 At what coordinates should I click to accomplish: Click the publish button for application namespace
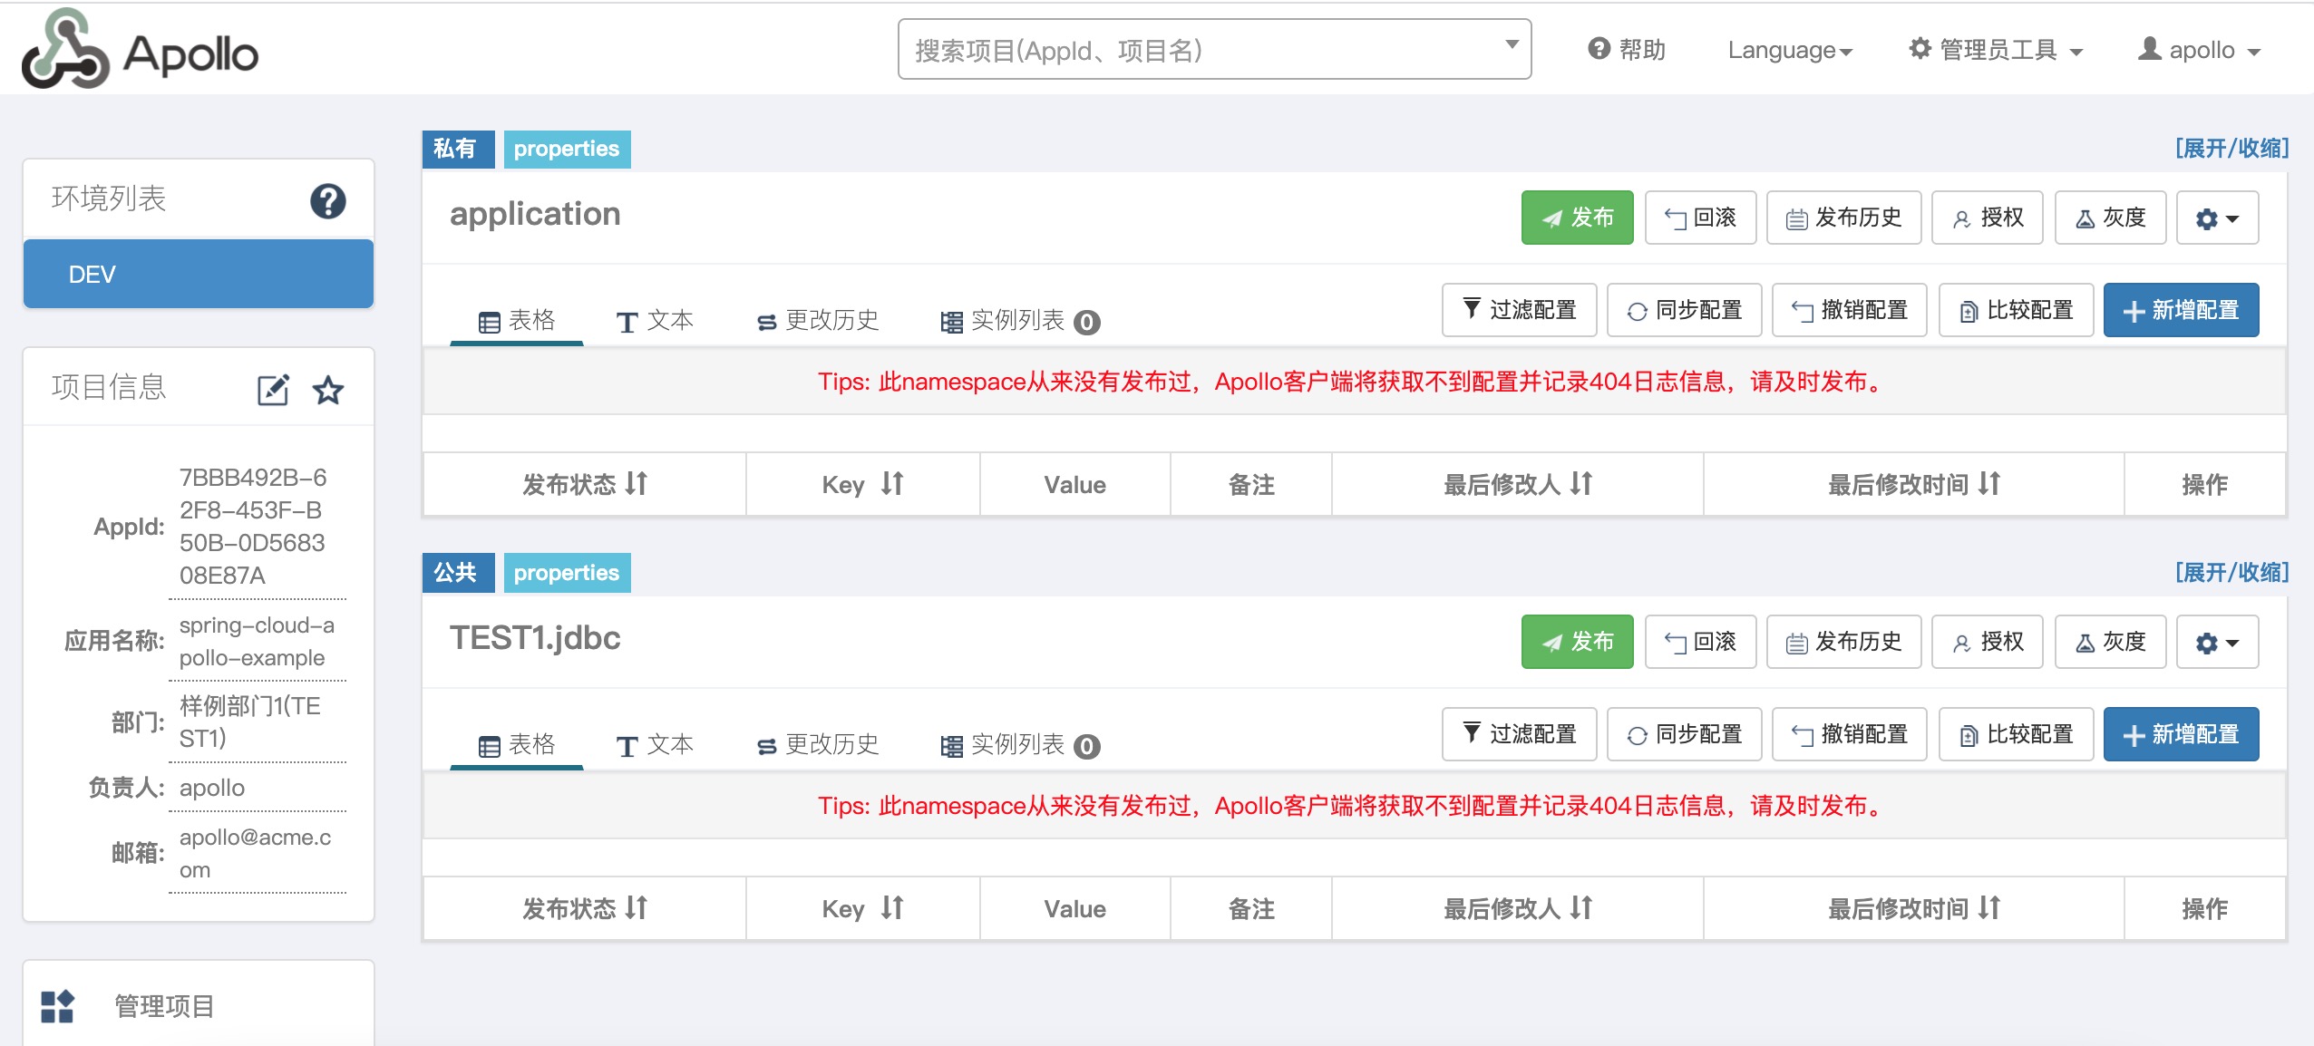pyautogui.click(x=1578, y=217)
